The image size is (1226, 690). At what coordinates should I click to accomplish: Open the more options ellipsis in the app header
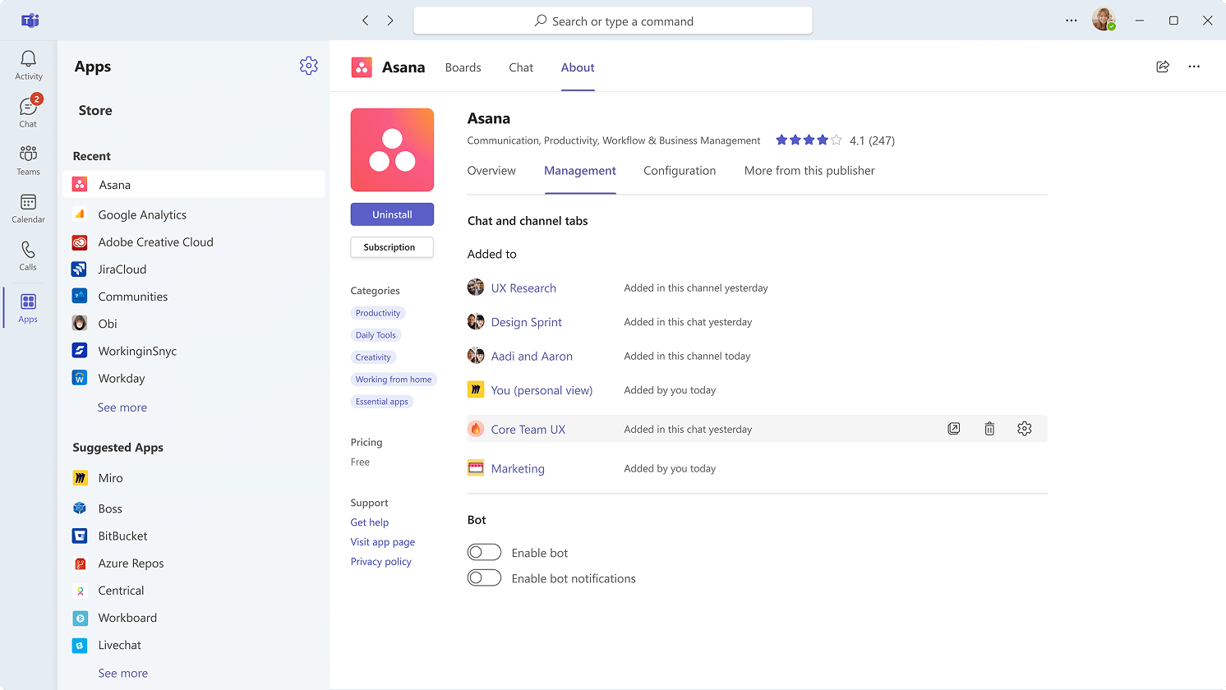1194,67
